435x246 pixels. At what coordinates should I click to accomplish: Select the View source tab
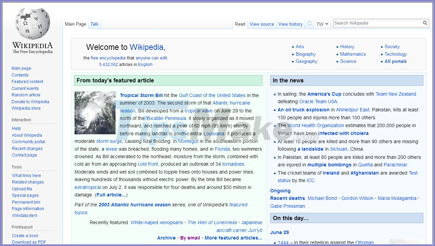pyautogui.click(x=262, y=24)
